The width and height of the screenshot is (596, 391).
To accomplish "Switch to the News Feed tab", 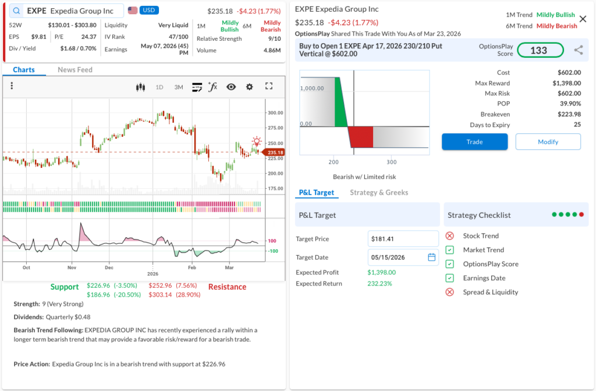I will coord(75,70).
